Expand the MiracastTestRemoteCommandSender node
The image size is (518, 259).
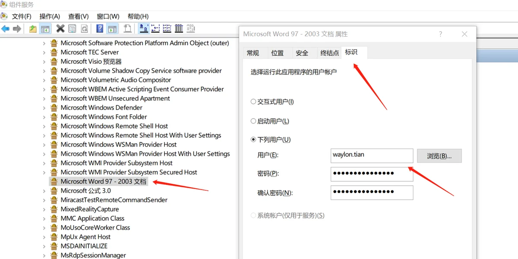pos(44,200)
